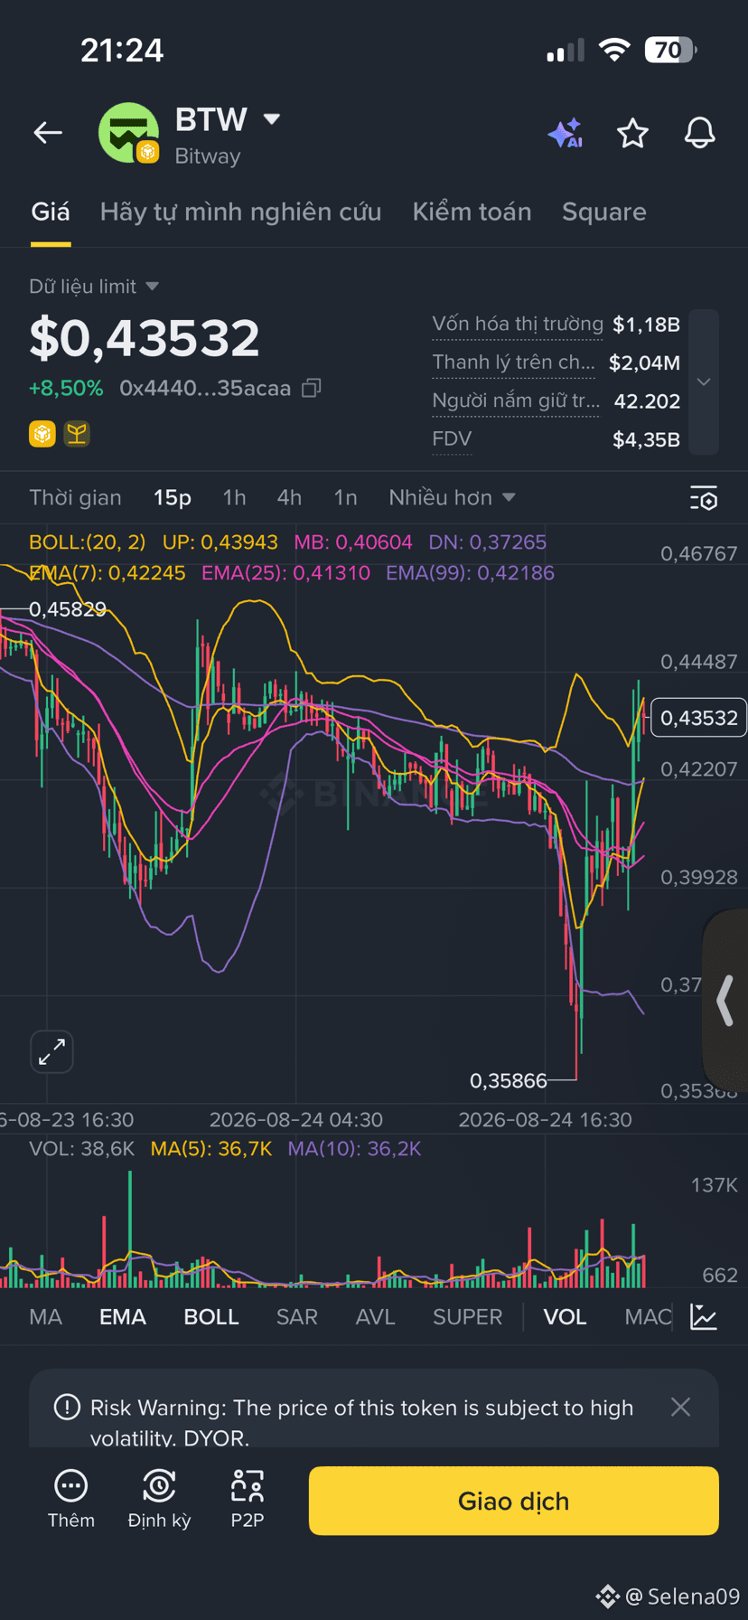Tap the back arrow
The width and height of the screenshot is (748, 1620).
point(48,133)
